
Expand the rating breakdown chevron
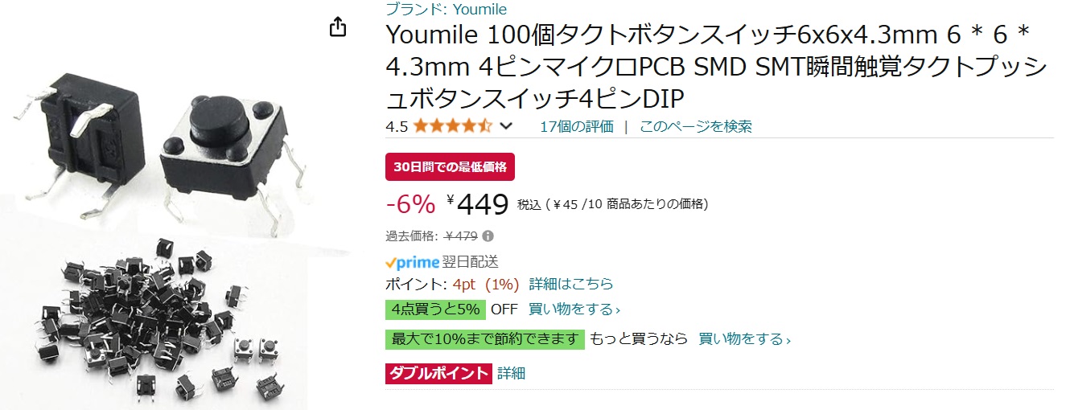coord(507,126)
